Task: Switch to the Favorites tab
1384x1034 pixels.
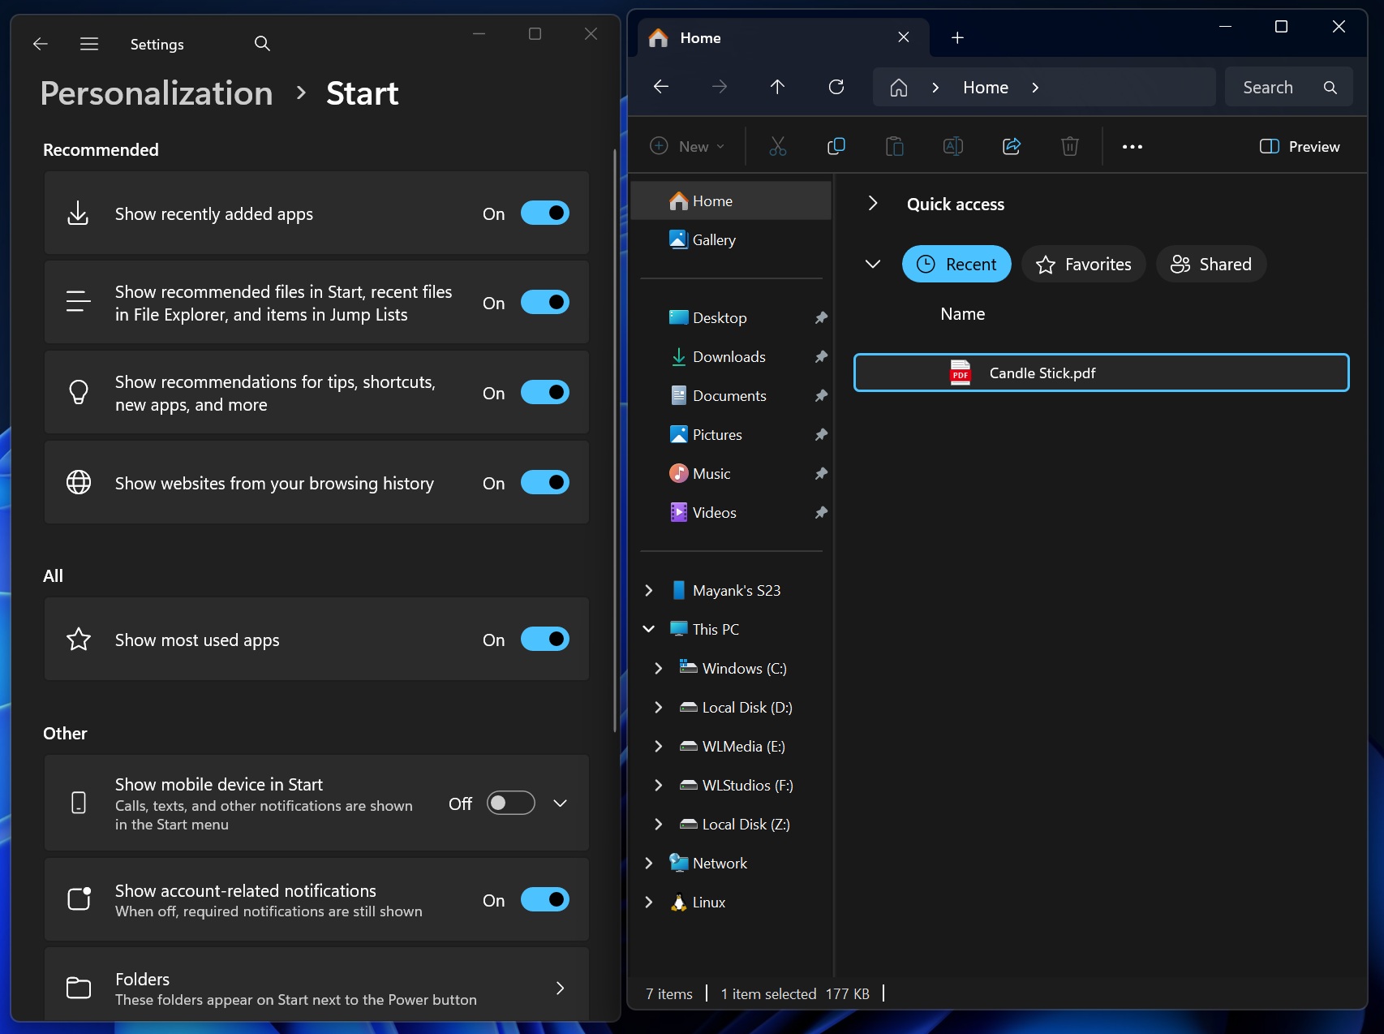Action: point(1083,264)
